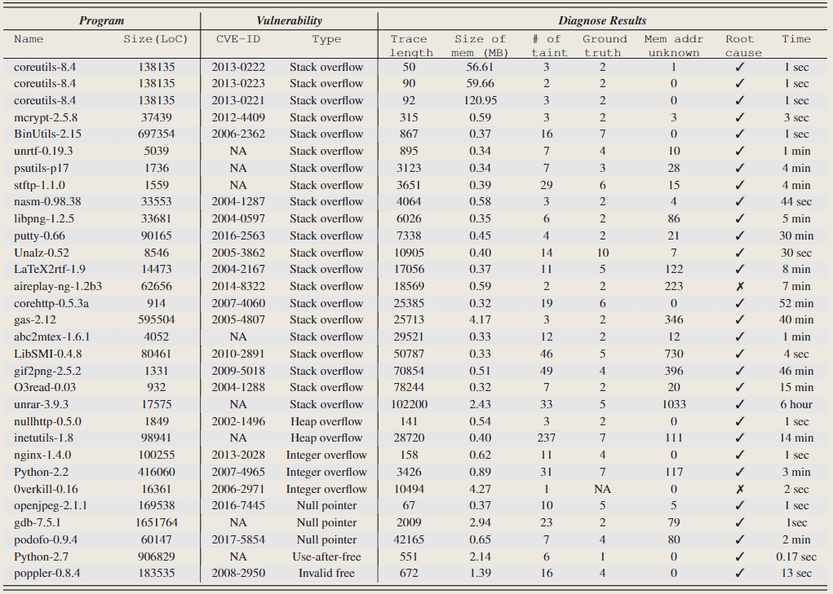This screenshot has width=833, height=594.
Task: Select the checkmark beside poppler-0.8.4
Action: click(x=739, y=574)
